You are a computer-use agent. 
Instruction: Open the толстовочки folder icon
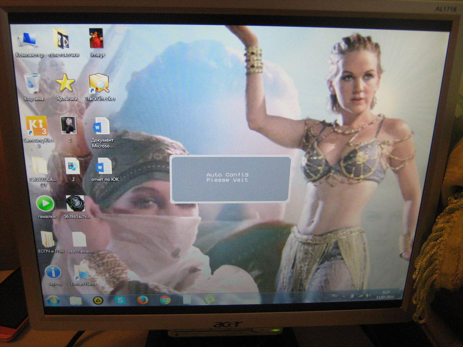point(63,43)
